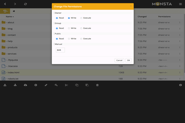The height and width of the screenshot is (123, 185).
Task: Click the trash delete icon
Action: tap(97, 85)
